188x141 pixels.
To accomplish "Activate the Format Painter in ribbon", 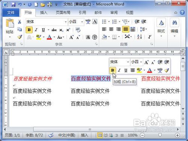I will pyautogui.click(x=20, y=37).
